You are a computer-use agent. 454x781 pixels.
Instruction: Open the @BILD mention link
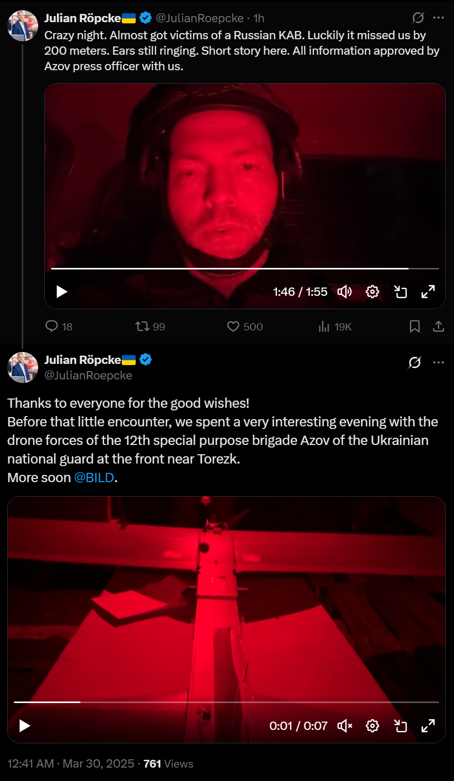[x=94, y=477]
